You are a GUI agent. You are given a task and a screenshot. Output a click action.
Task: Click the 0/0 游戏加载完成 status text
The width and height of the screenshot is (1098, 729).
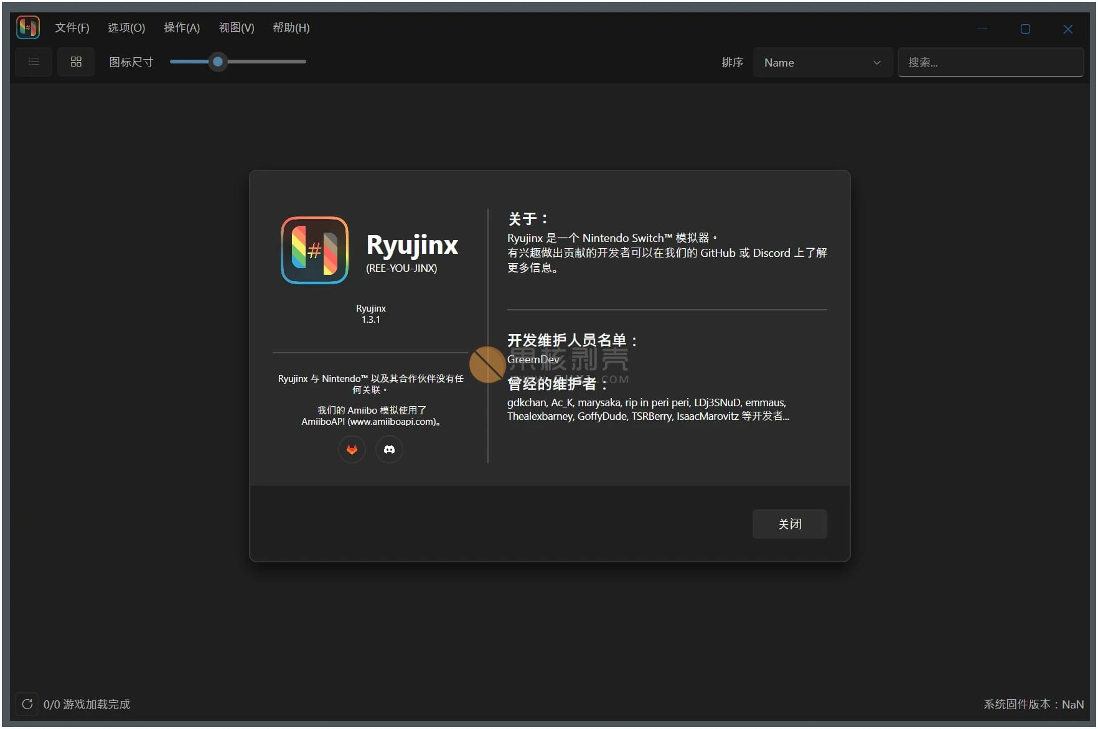click(x=87, y=703)
